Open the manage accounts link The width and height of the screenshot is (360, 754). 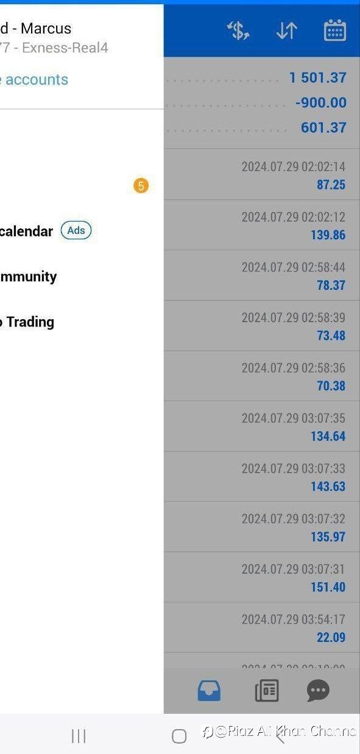(x=34, y=79)
